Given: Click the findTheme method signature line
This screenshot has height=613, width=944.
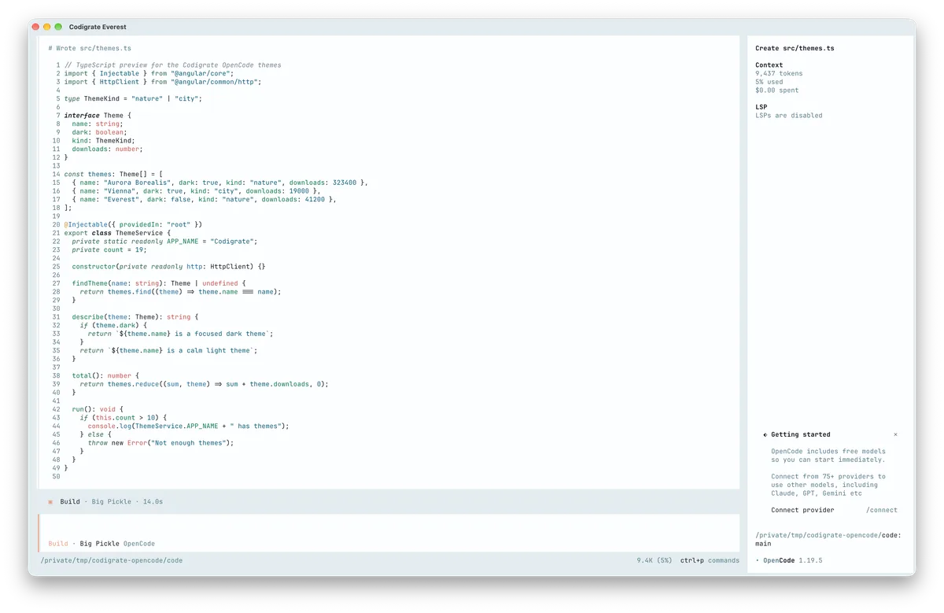Looking at the screenshot, I should [x=160, y=283].
